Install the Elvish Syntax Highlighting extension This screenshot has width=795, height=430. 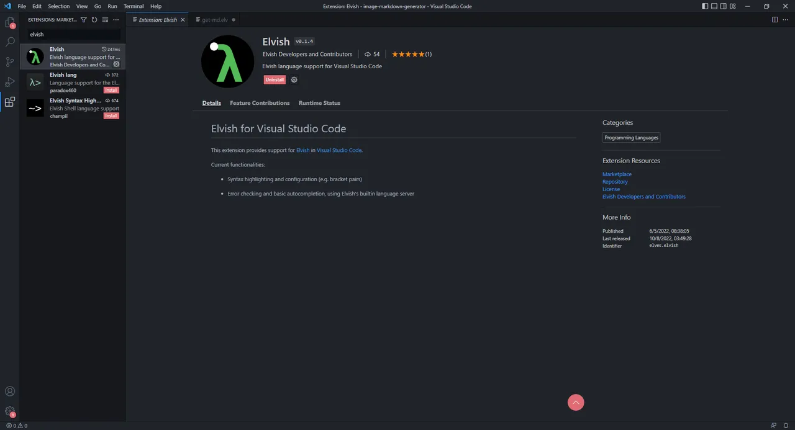tap(111, 116)
